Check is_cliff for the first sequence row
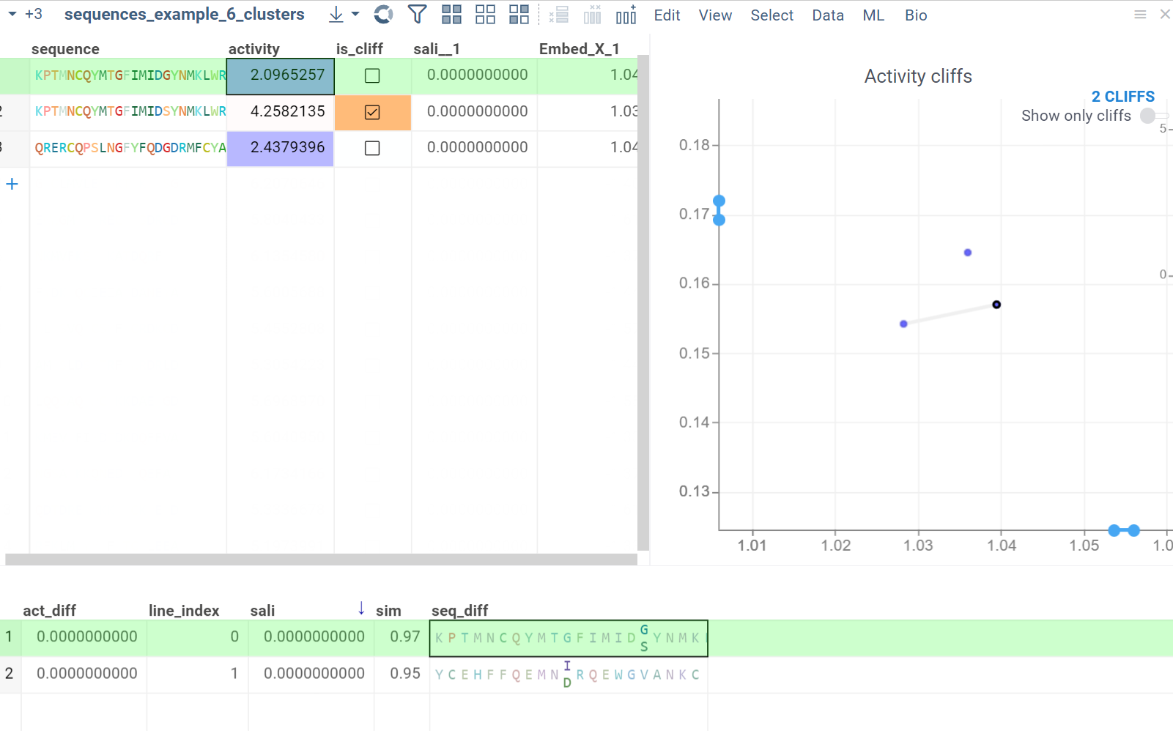The width and height of the screenshot is (1173, 733). point(372,75)
